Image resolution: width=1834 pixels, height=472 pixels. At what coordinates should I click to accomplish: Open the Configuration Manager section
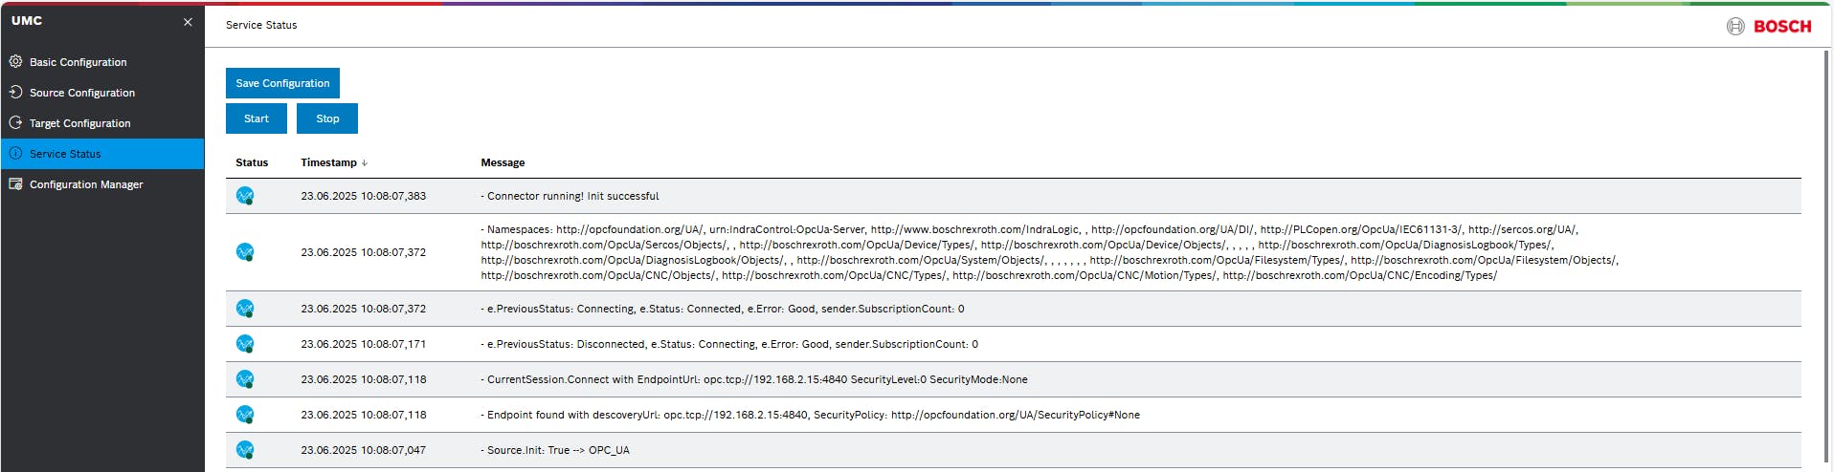86,184
